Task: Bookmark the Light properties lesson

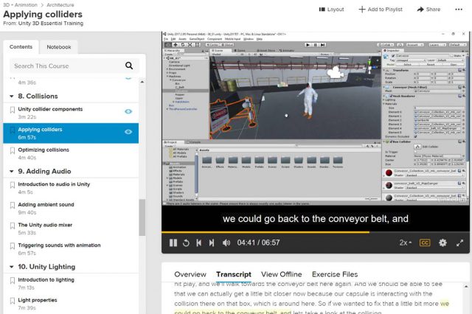Action: tap(13, 301)
